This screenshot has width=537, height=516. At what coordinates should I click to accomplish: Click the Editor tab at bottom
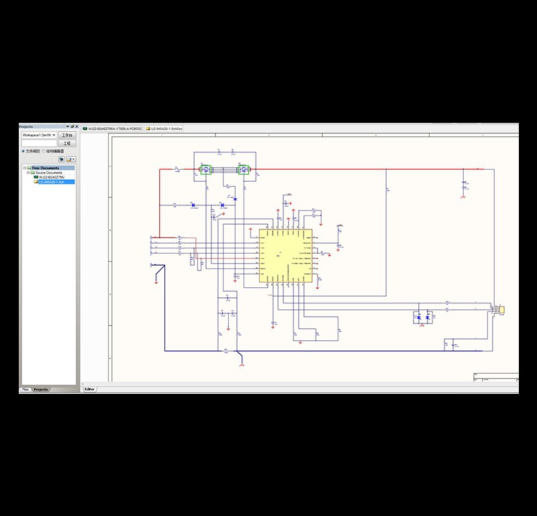(x=89, y=389)
